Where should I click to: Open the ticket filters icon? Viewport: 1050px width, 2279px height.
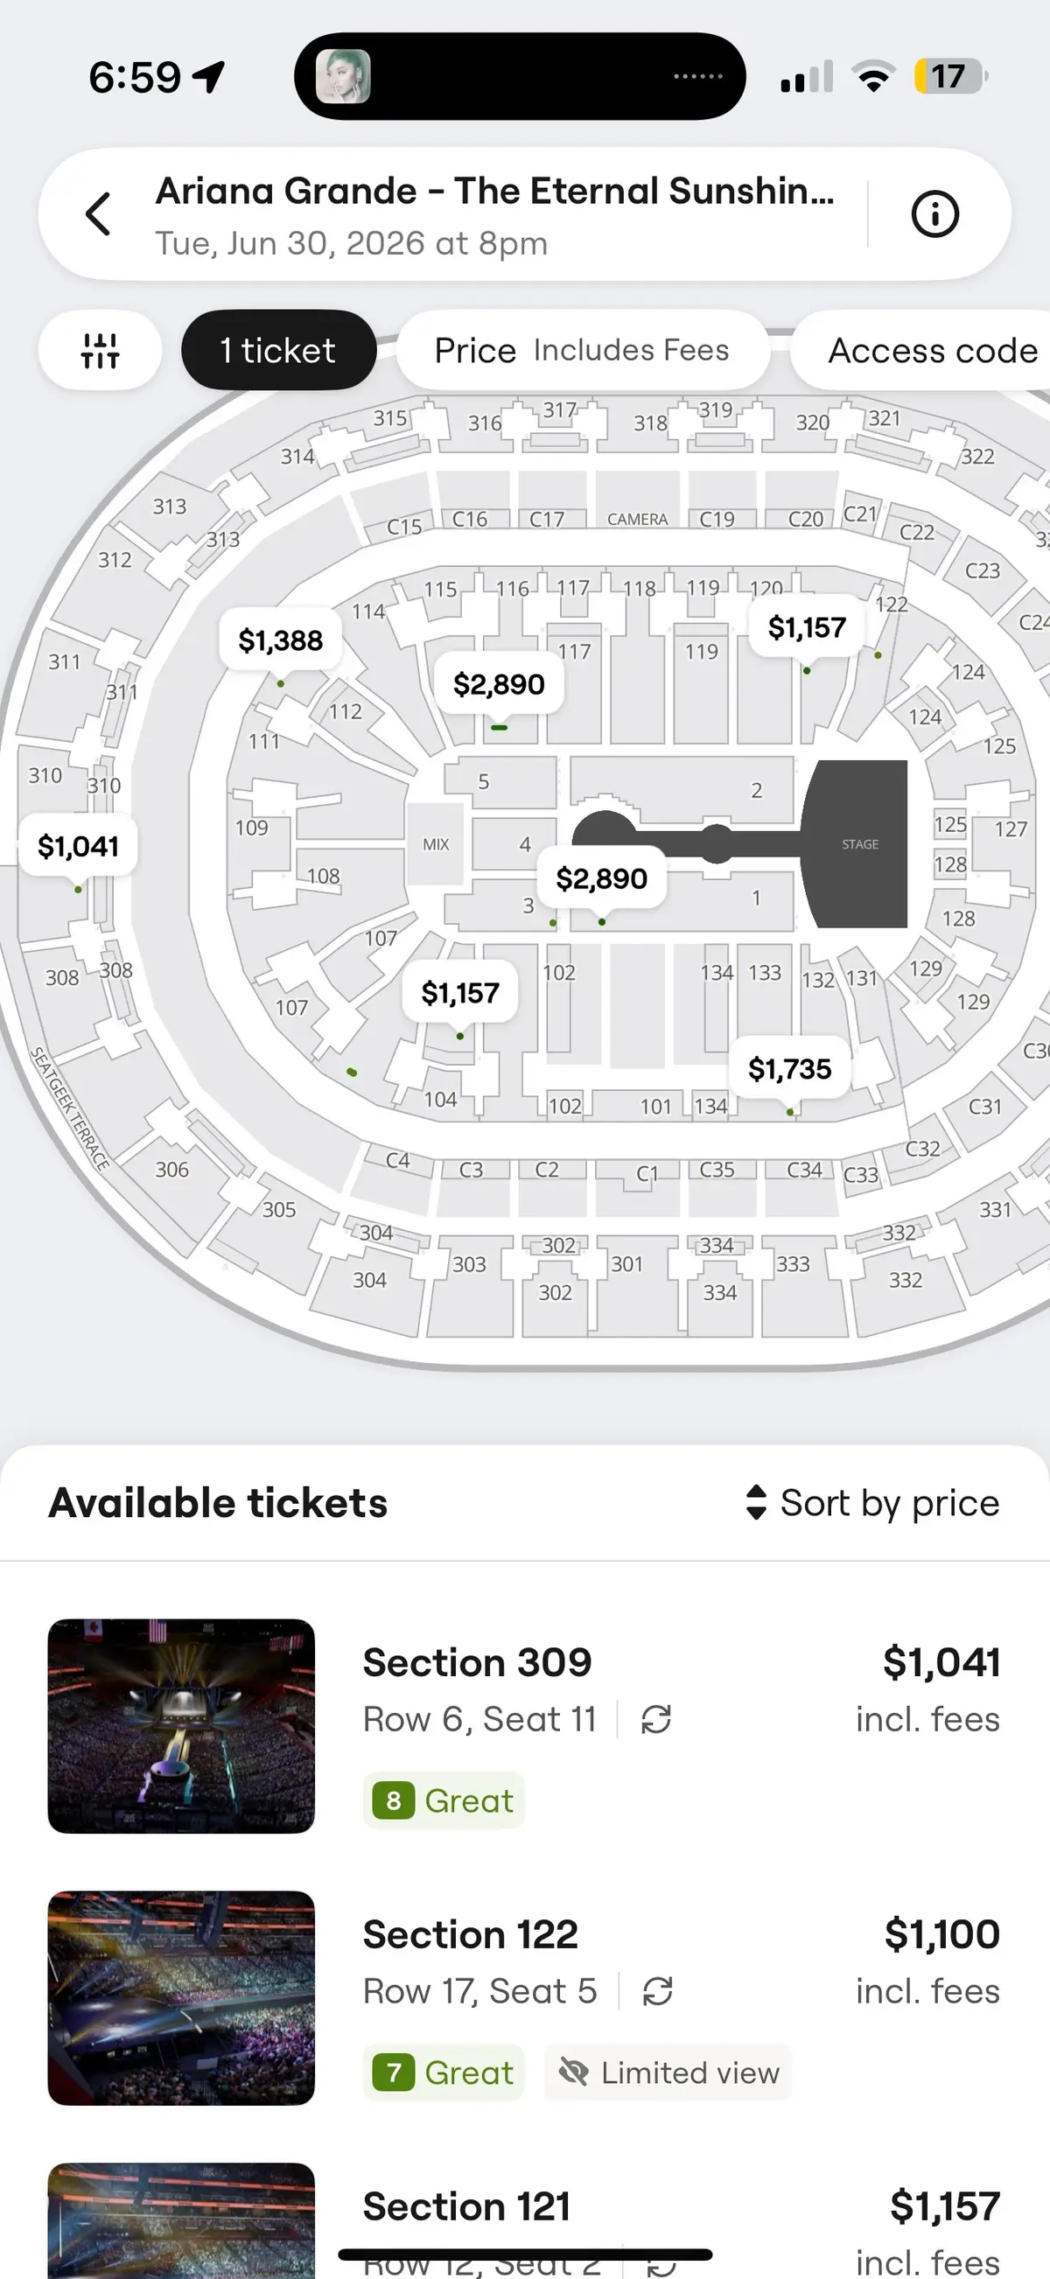(100, 349)
